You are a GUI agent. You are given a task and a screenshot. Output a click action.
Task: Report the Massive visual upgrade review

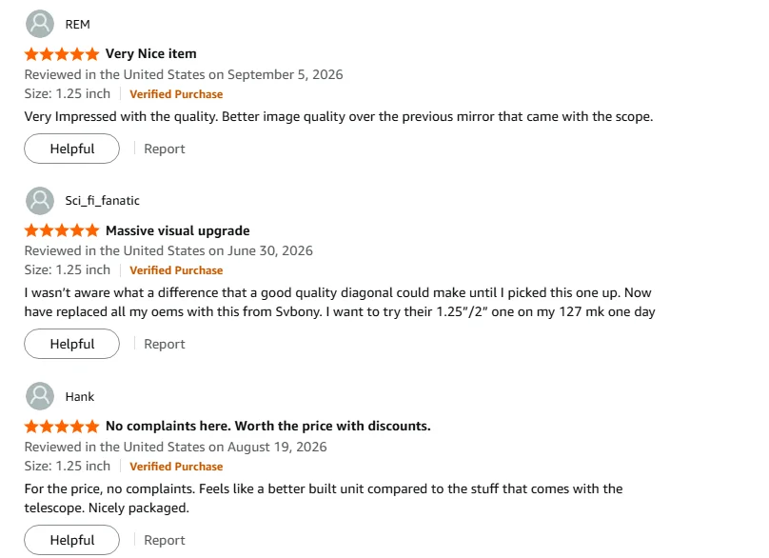pos(165,344)
